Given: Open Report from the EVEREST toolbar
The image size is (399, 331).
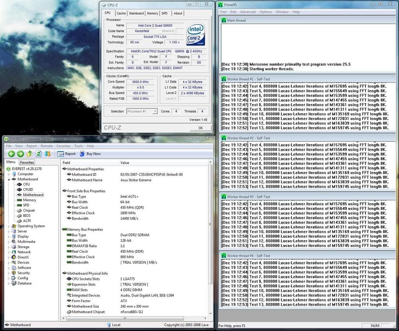Looking at the screenshot, I should pyautogui.click(x=67, y=154).
